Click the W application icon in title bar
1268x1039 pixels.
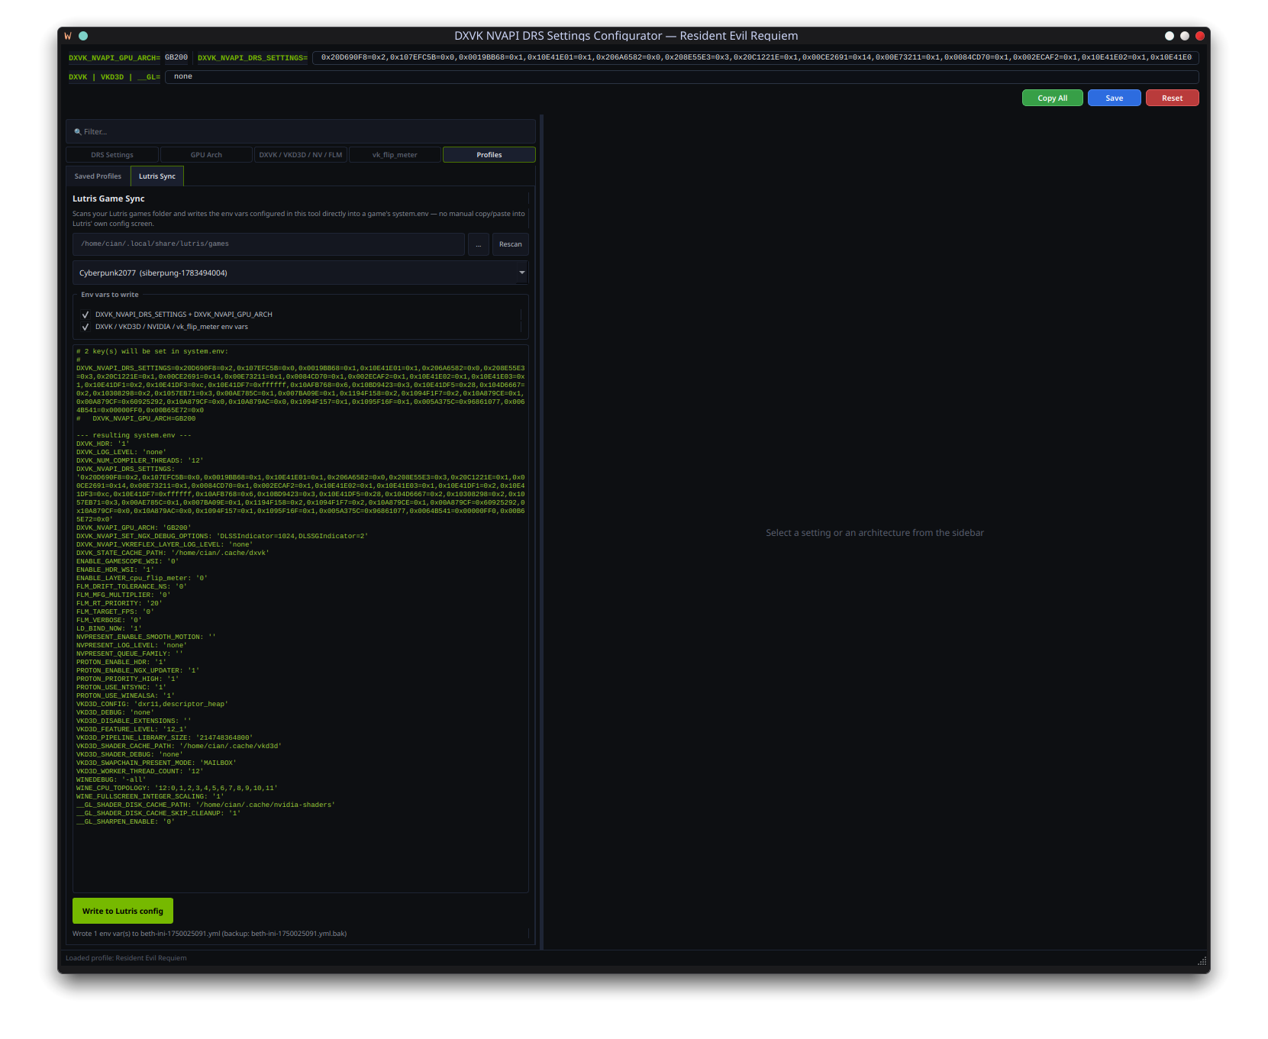(x=68, y=36)
